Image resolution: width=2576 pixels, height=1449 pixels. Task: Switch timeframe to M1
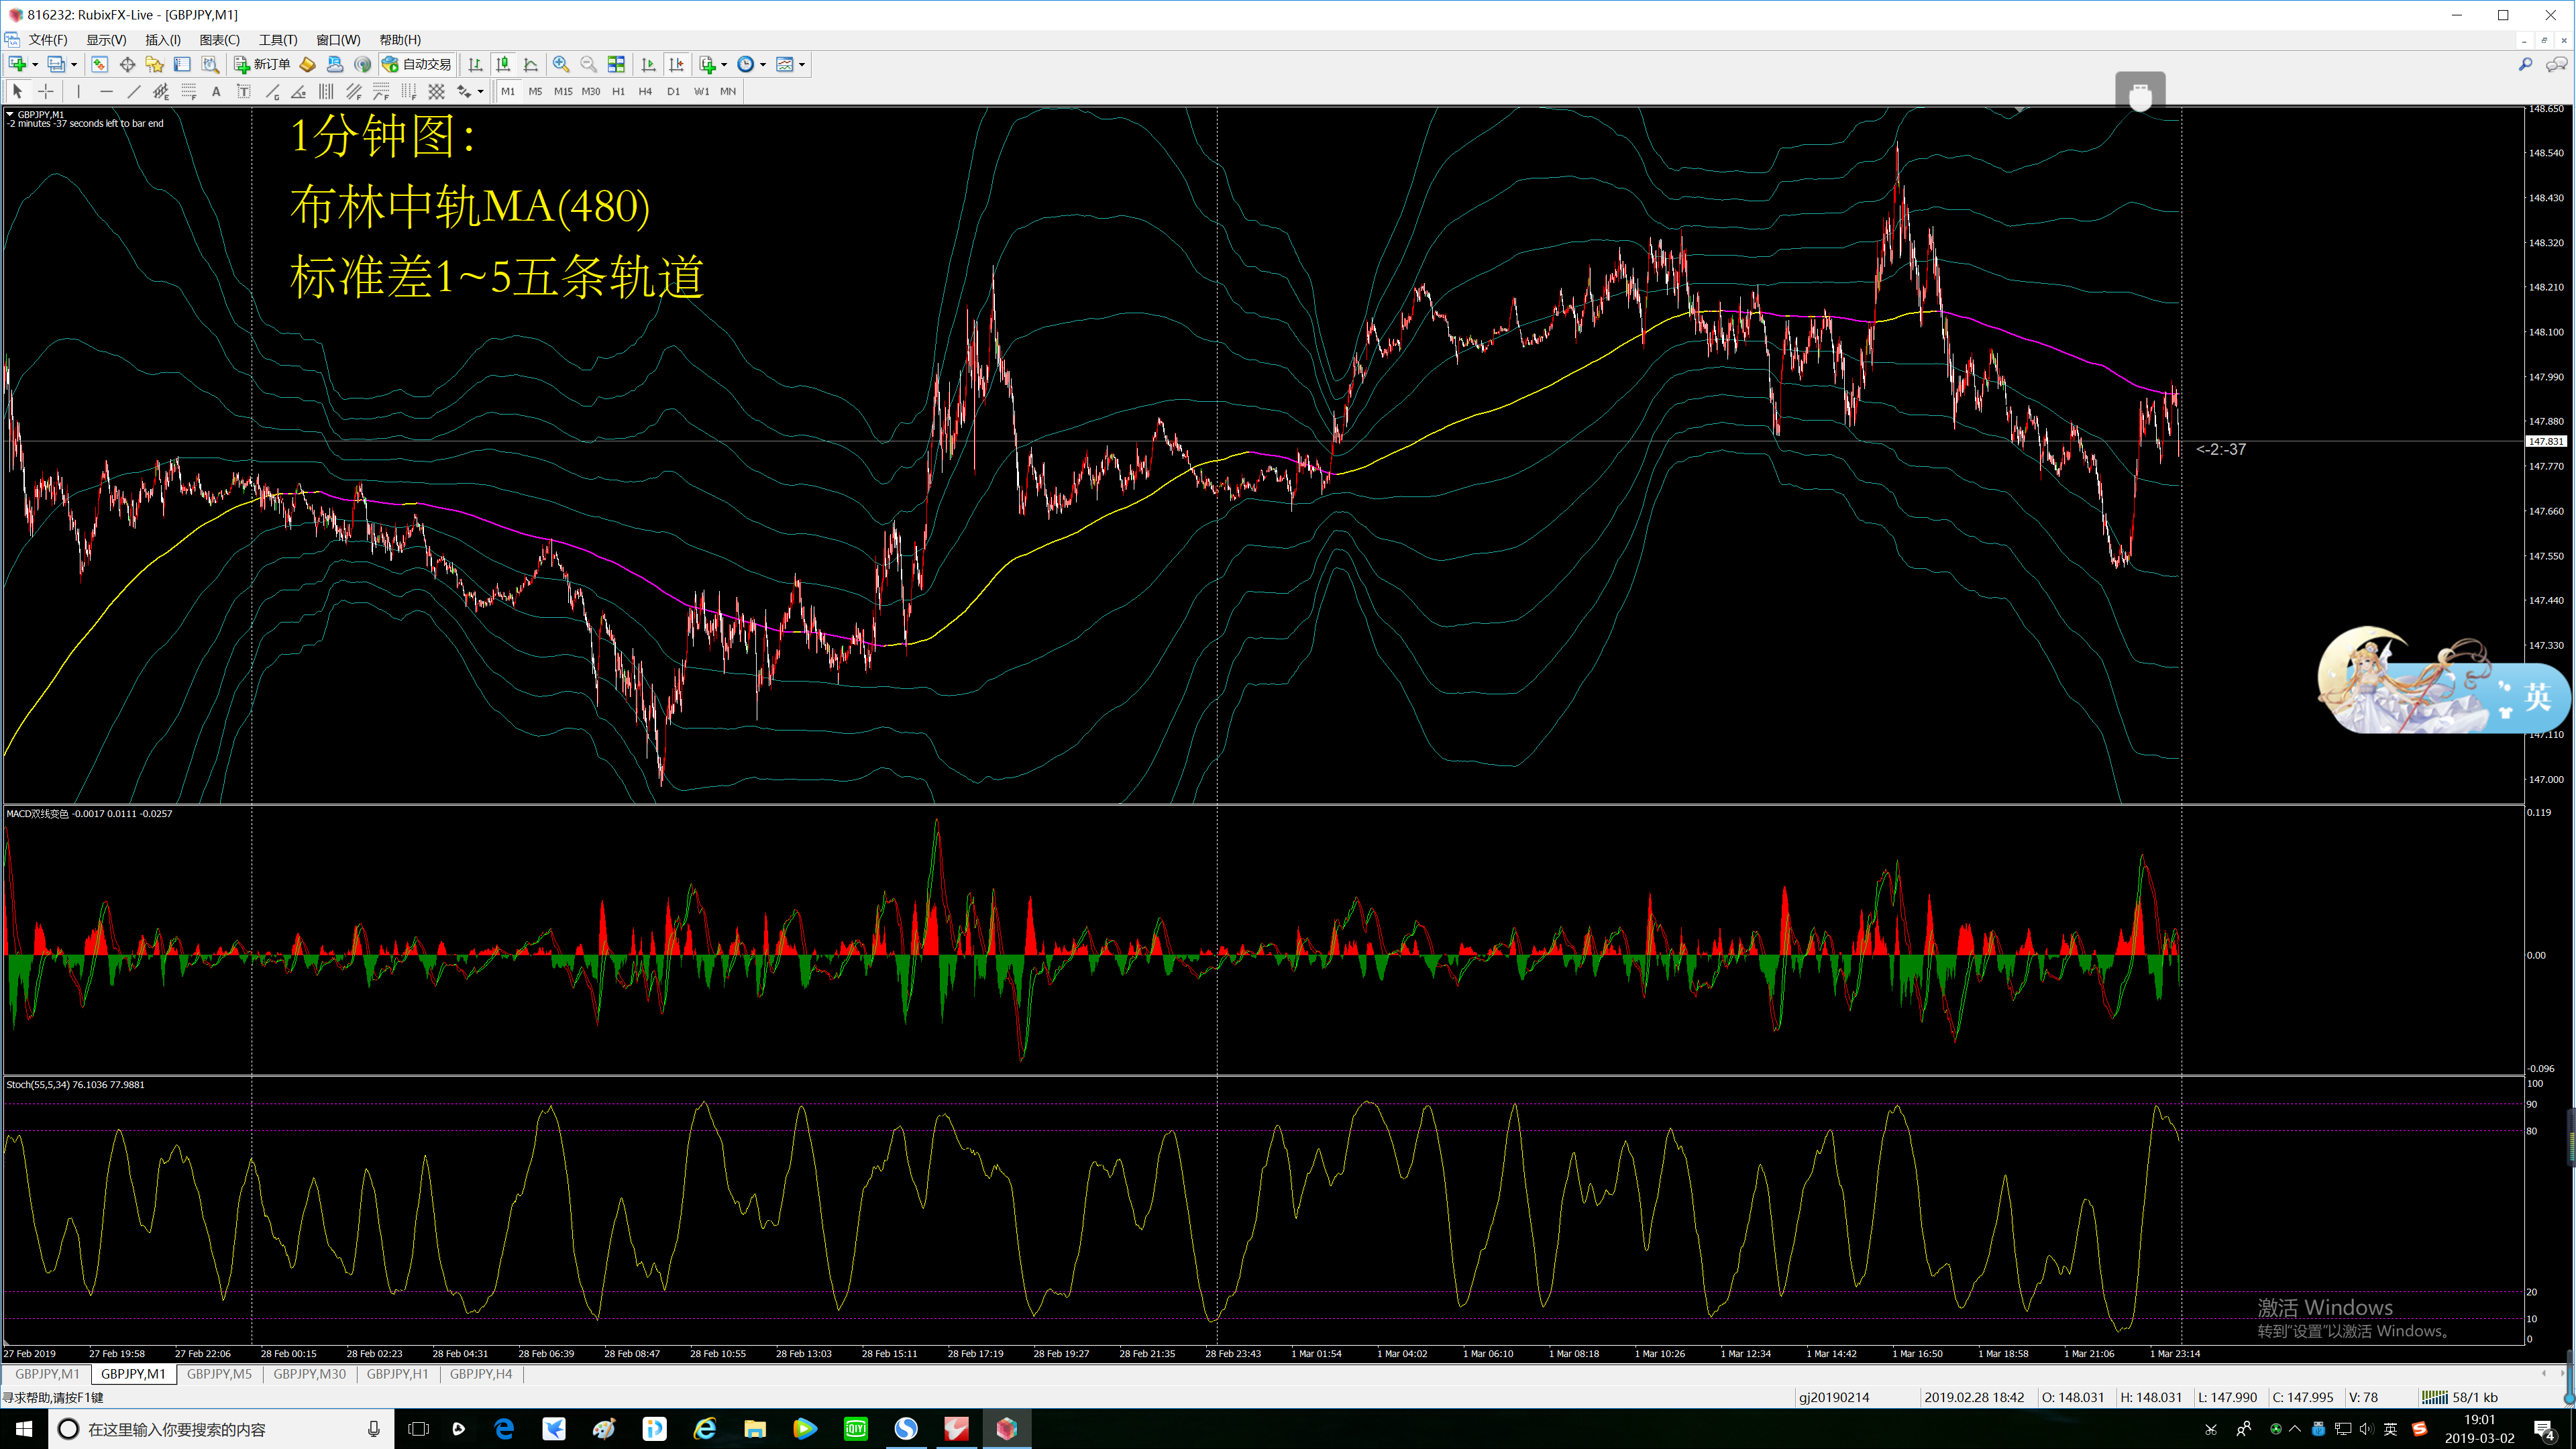point(508,91)
